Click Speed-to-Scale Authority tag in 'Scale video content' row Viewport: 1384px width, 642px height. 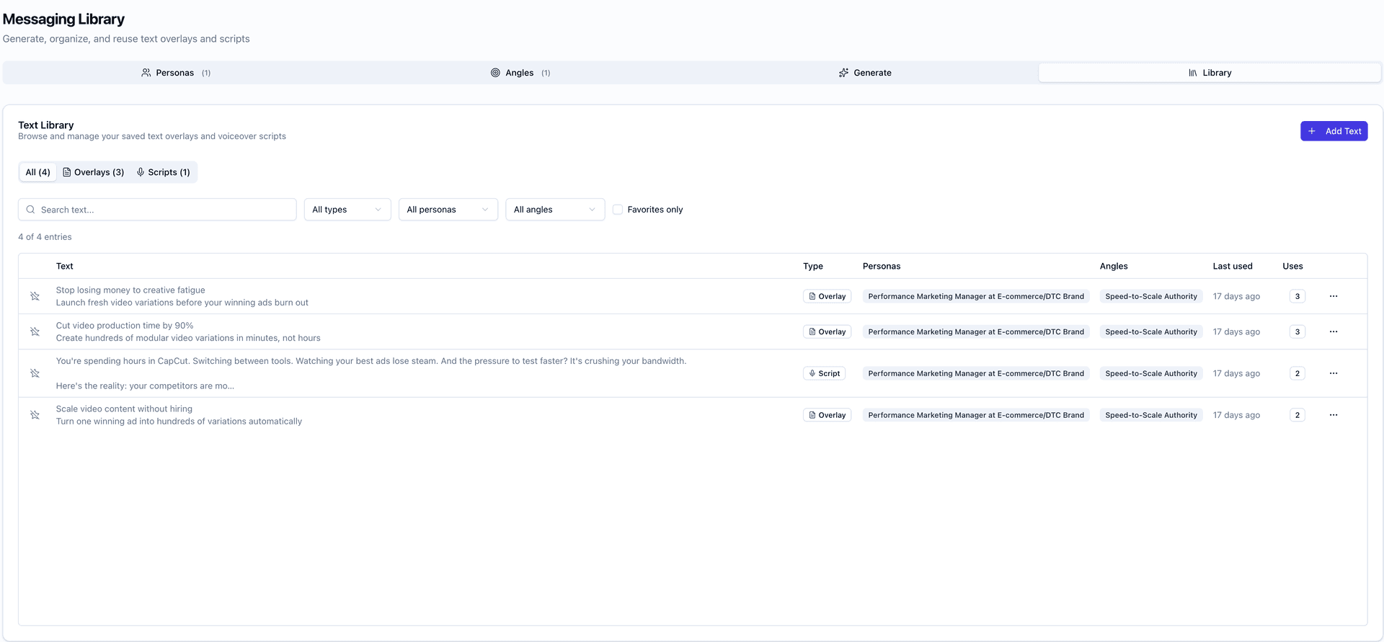pyautogui.click(x=1151, y=415)
